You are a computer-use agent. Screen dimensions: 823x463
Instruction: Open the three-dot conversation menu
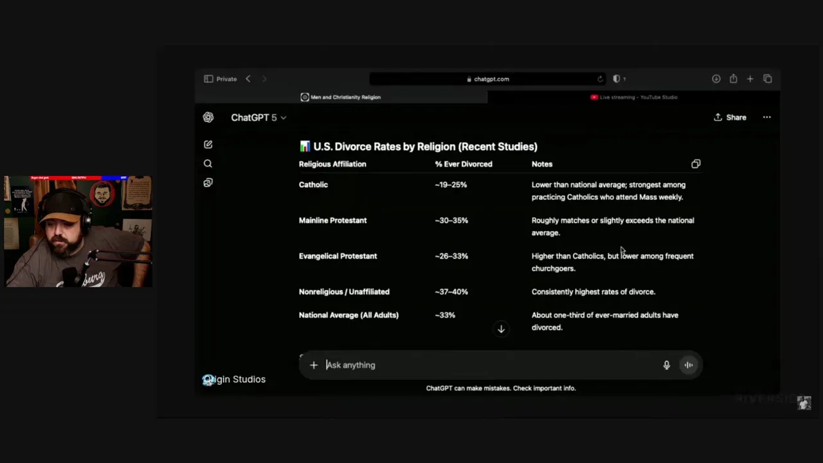coord(766,118)
